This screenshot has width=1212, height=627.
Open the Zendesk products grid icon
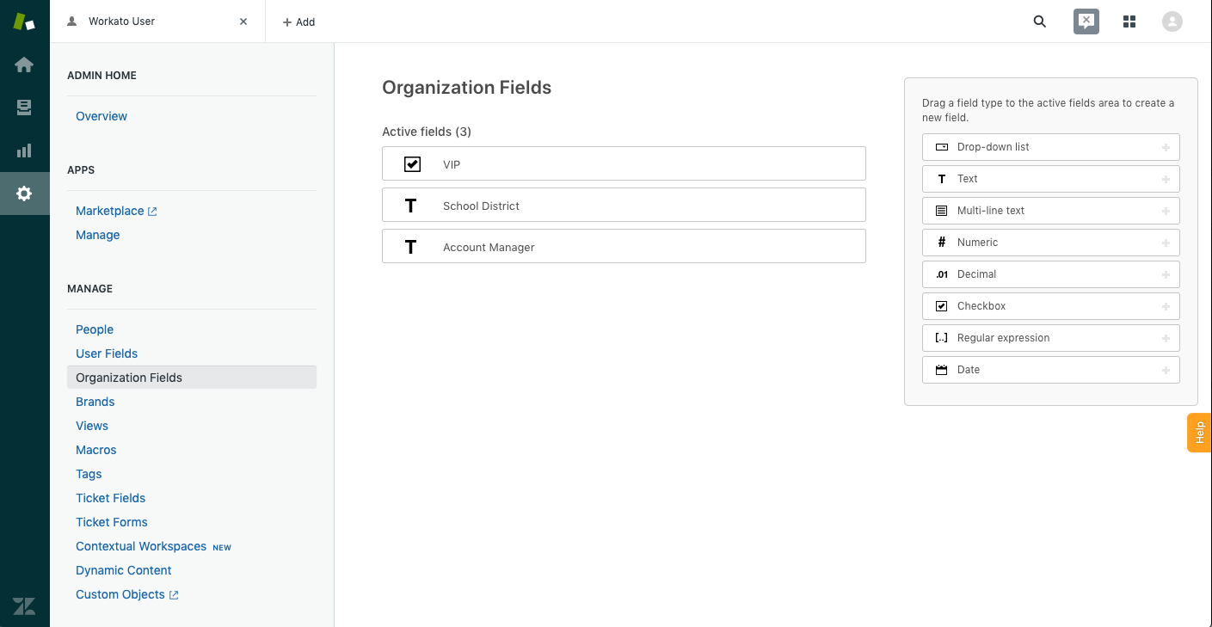pyautogui.click(x=1129, y=22)
